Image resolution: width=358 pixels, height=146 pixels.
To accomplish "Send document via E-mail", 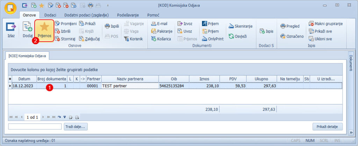I will pyautogui.click(x=159, y=24).
